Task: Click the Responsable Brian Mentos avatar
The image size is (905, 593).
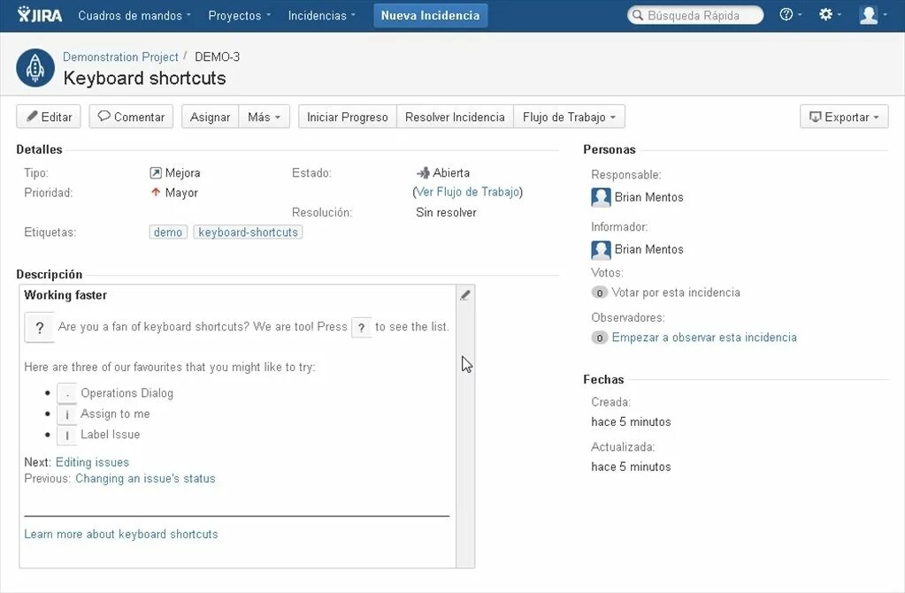Action: click(601, 197)
